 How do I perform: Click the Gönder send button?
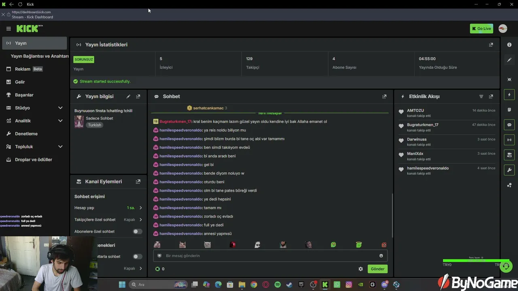coord(378,269)
